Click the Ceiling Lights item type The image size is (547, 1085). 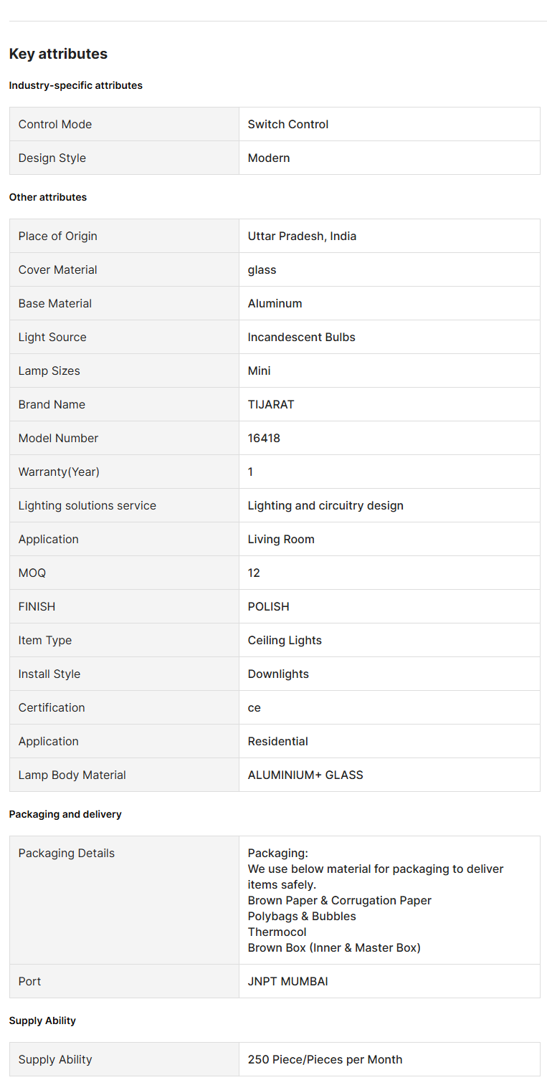pyautogui.click(x=285, y=640)
